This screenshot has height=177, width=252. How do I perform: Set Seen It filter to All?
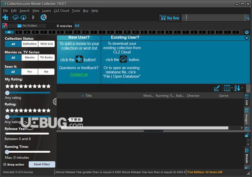(x=13, y=72)
